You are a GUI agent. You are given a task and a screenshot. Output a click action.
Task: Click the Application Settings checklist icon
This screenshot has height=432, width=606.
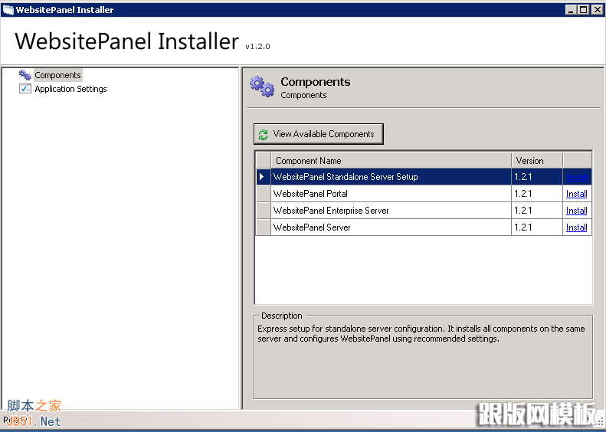click(25, 89)
